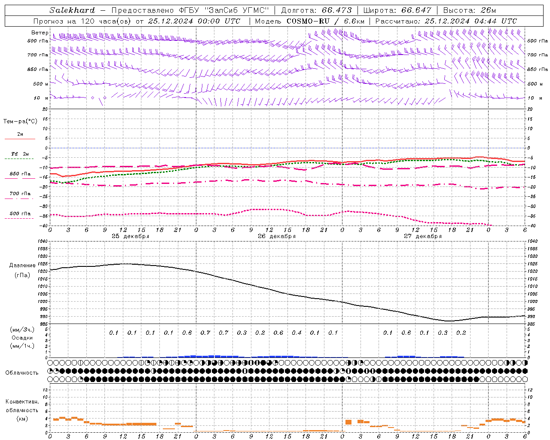Click the '(мм/3ч.)' precipitation unit label
Viewport: 550px width, 440px height.
click(22, 330)
